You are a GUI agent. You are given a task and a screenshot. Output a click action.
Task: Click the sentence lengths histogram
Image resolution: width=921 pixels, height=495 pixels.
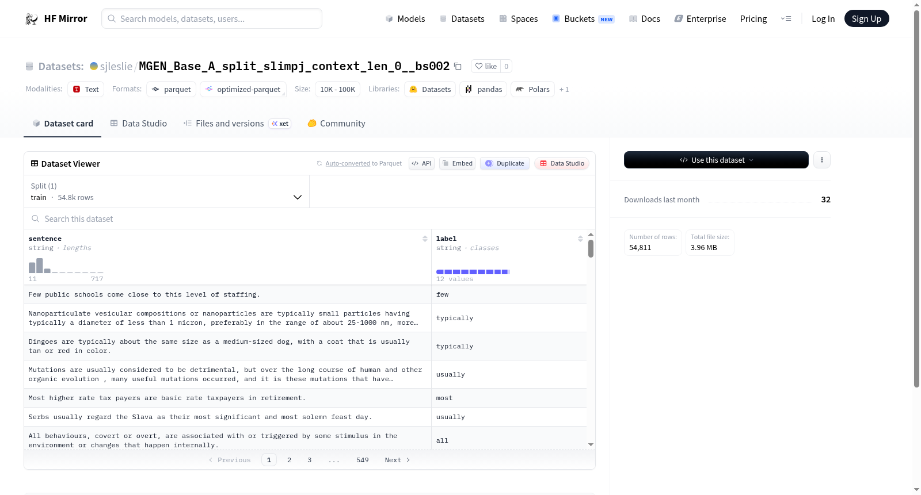[x=66, y=266]
